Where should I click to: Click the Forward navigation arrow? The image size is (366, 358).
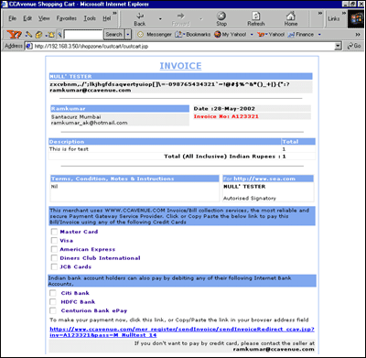pos(180,19)
